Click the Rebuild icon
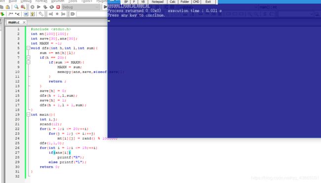 51,7
